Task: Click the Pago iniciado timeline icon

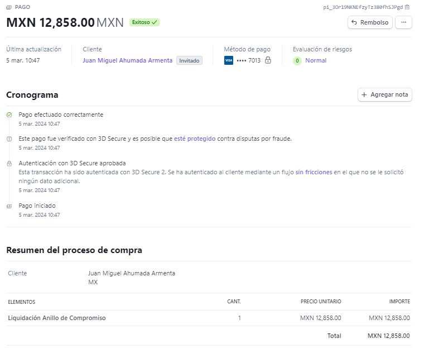Action: tap(9, 206)
